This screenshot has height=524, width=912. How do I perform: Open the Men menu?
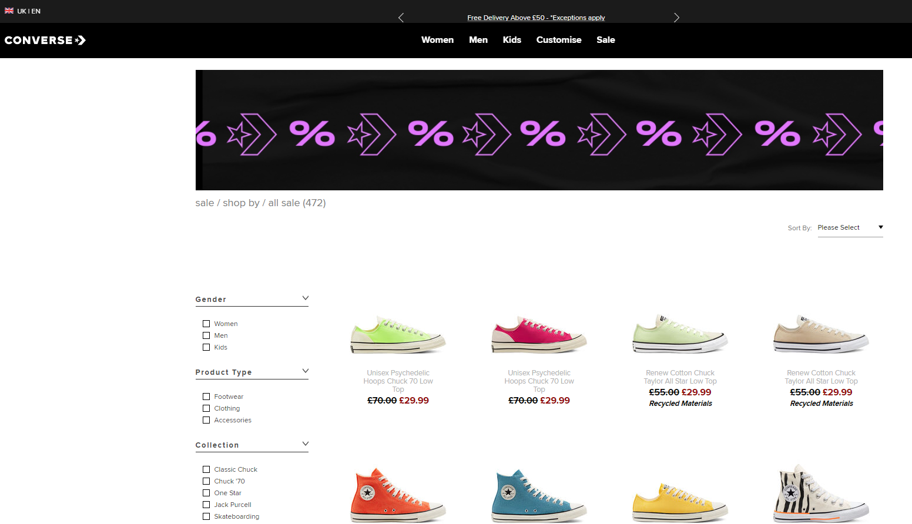click(x=478, y=40)
